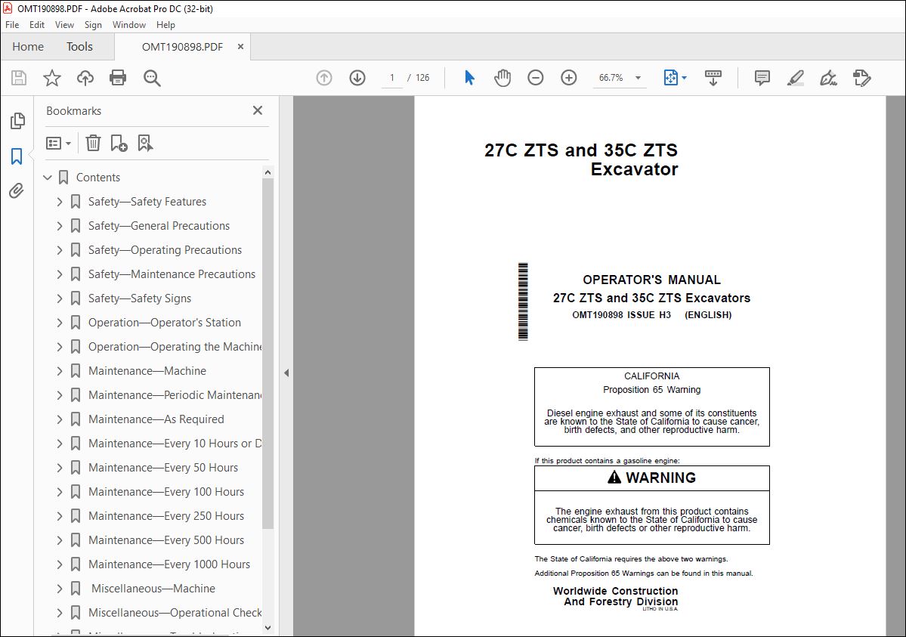Select the OMT190898.PDF document tab

coord(182,47)
